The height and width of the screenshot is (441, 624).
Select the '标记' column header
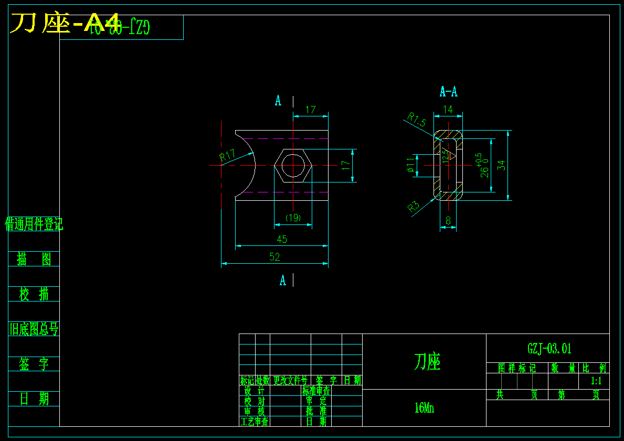pos(247,380)
